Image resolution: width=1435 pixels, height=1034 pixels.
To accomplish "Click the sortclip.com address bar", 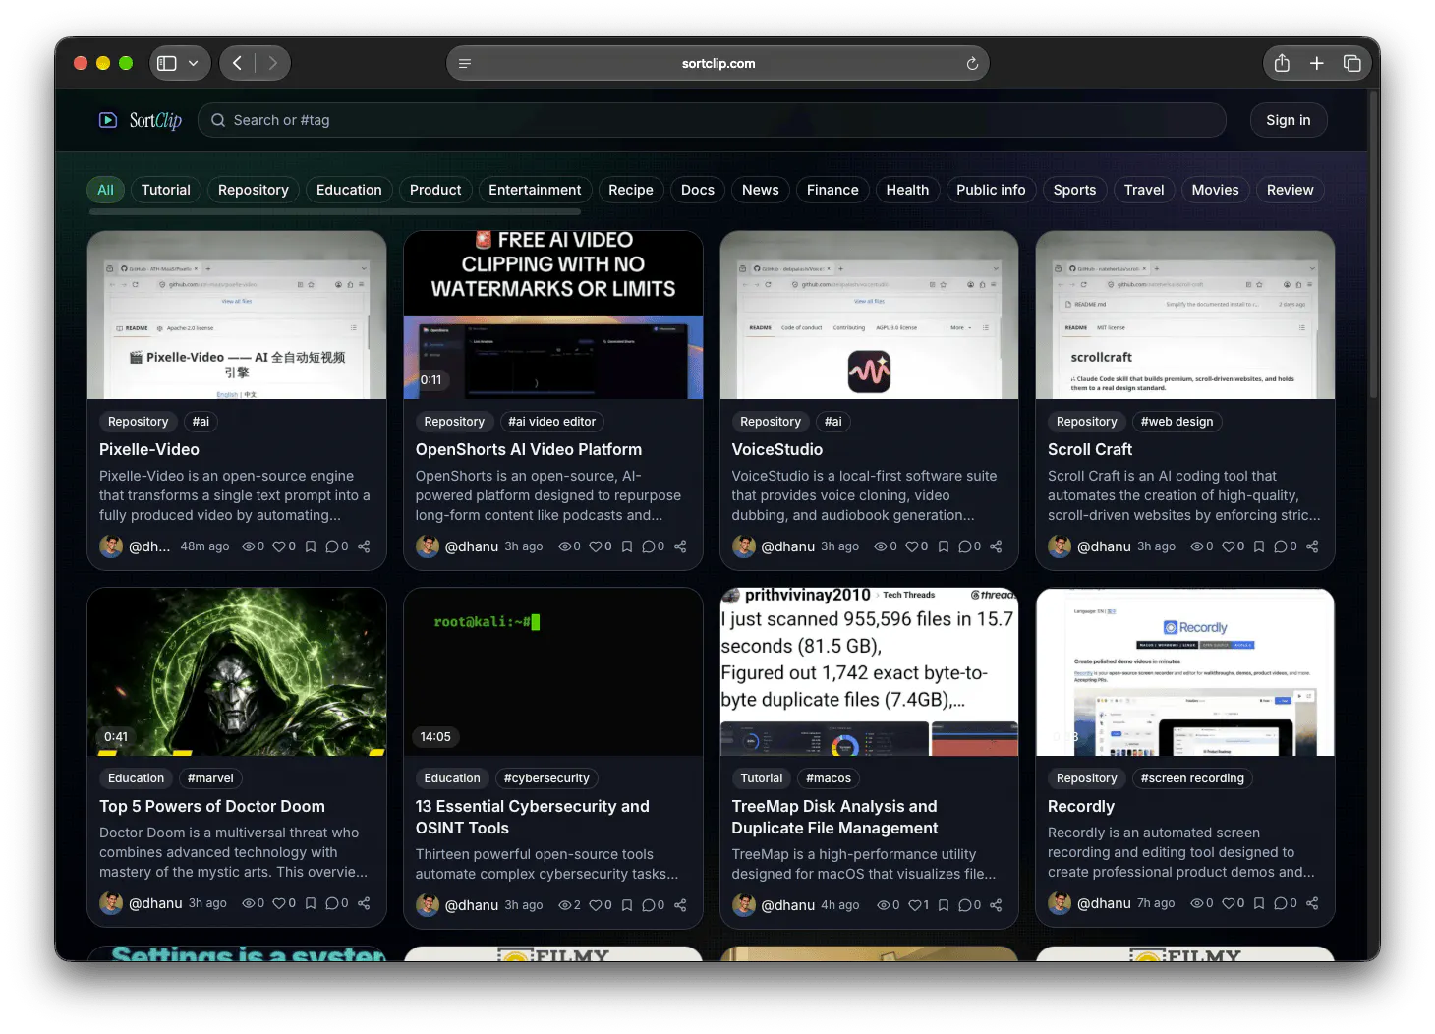I will click(717, 63).
